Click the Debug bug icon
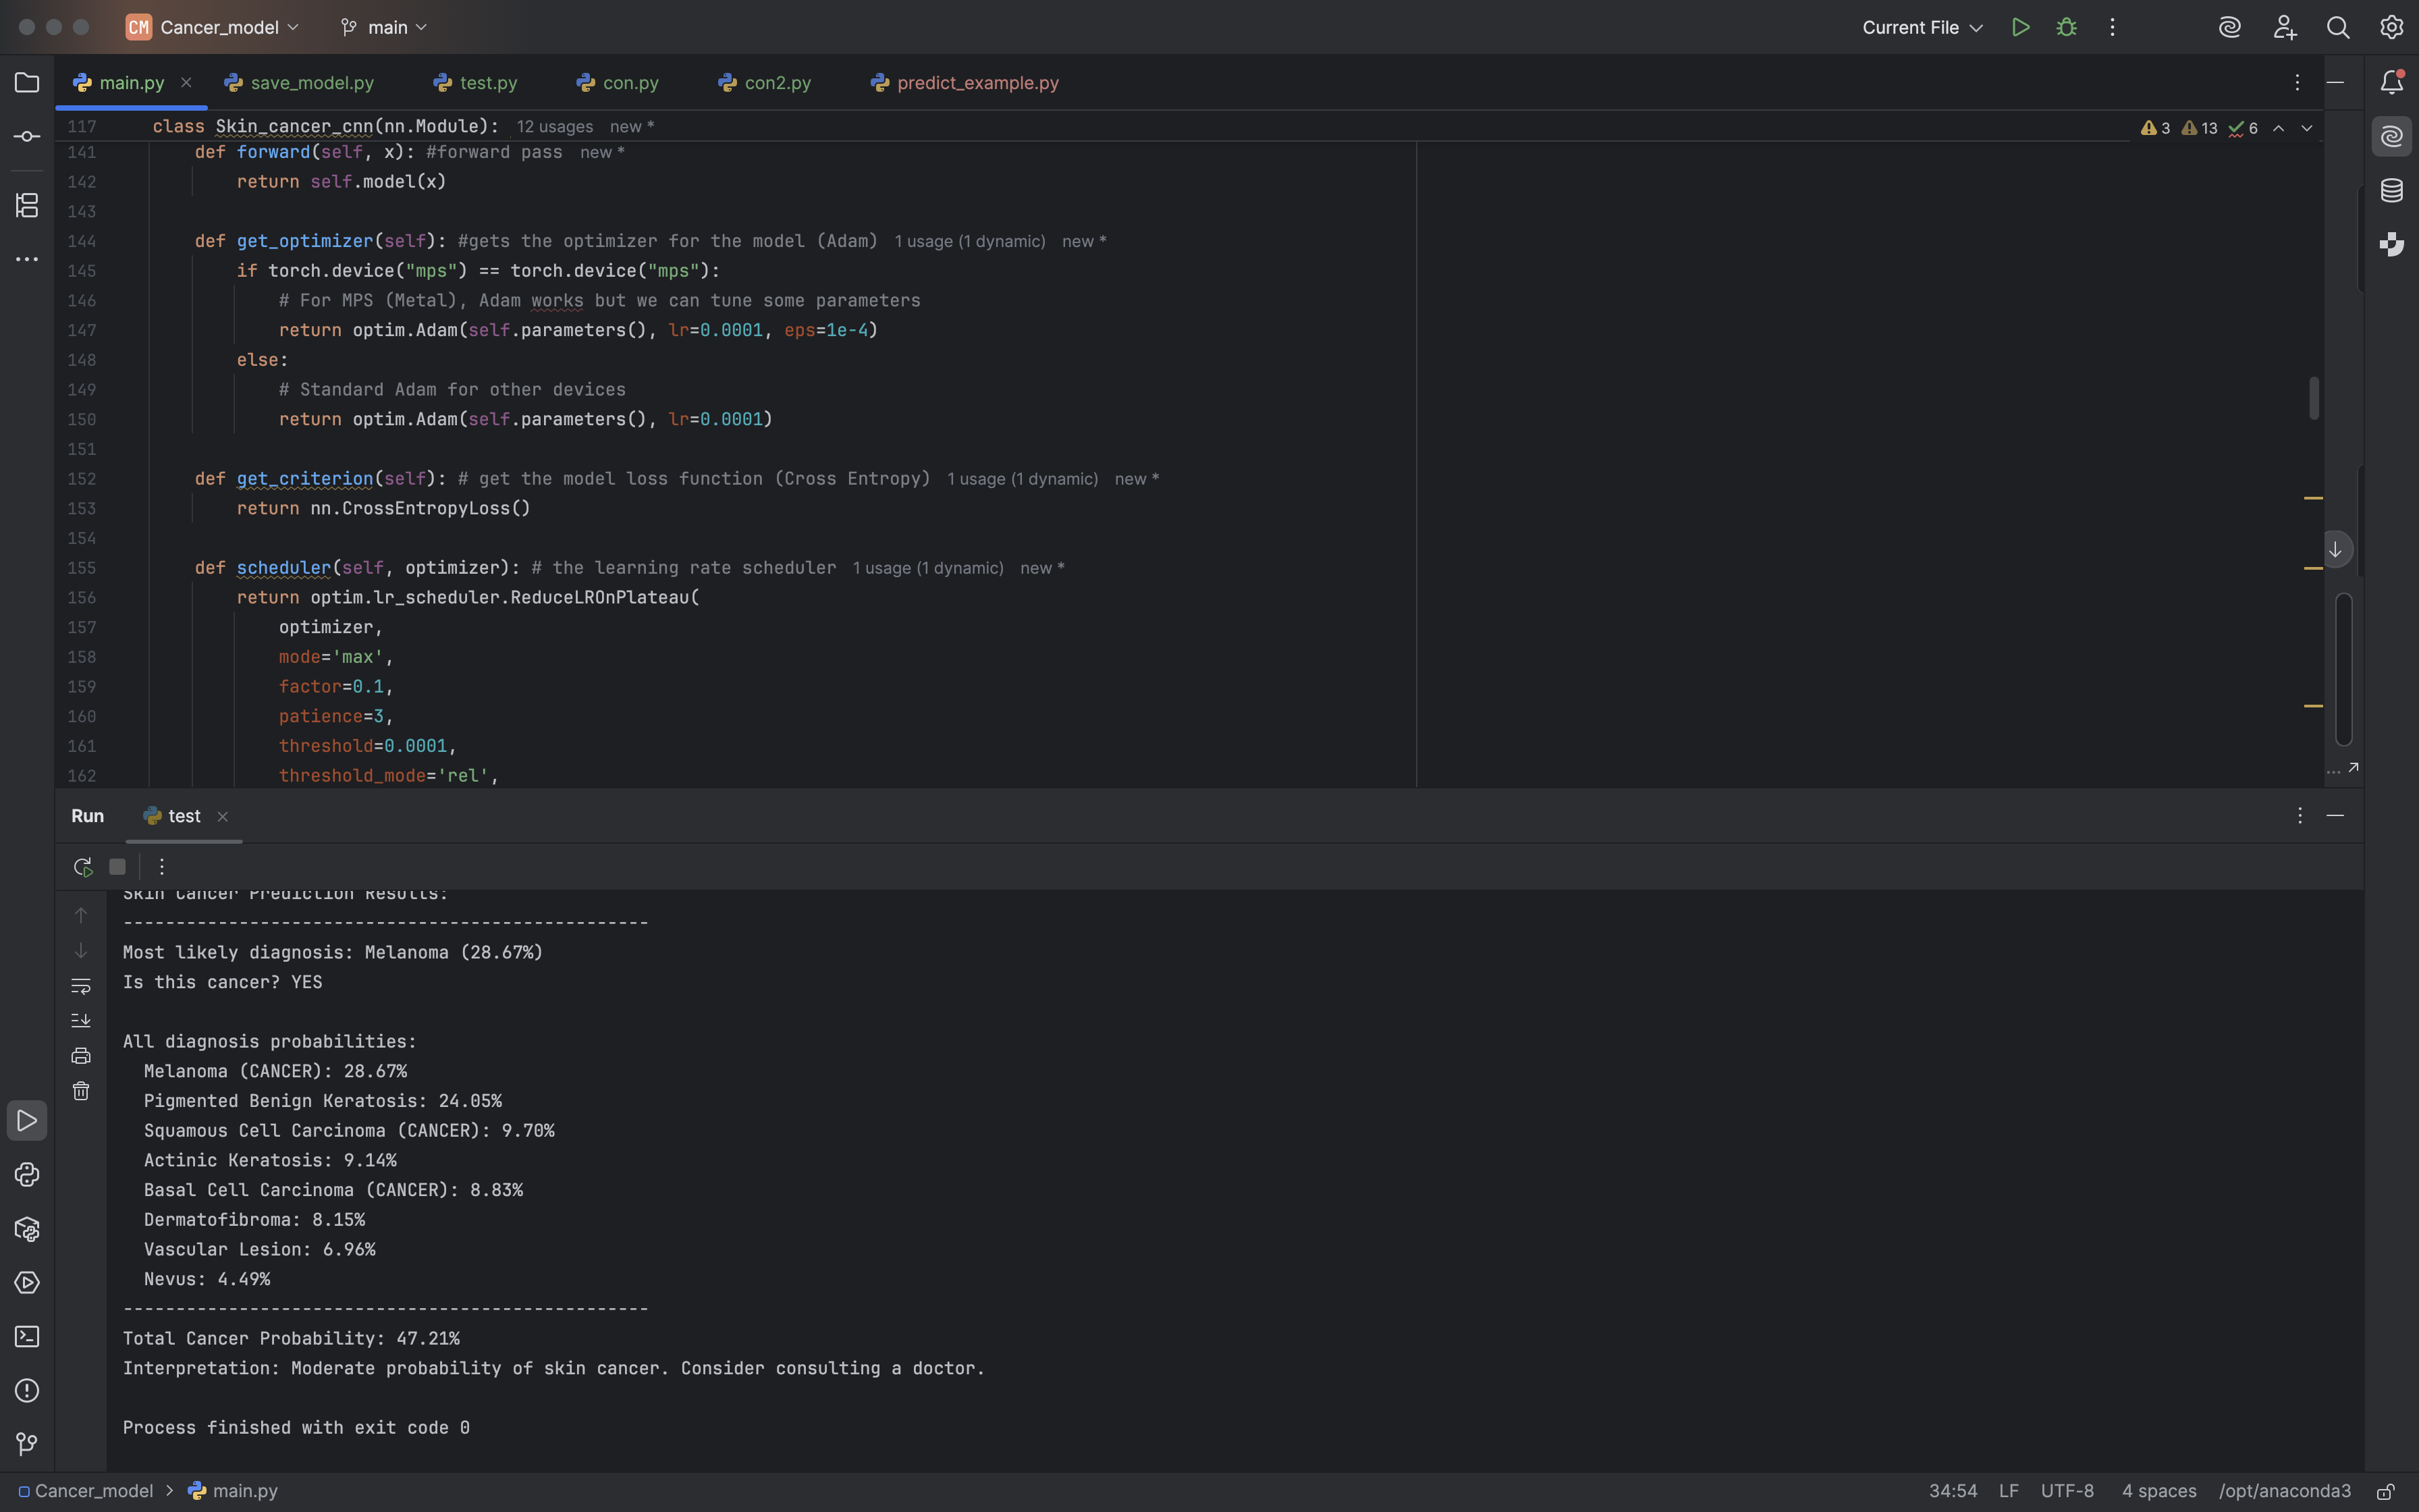This screenshot has height=1512, width=2419. coord(2066,27)
